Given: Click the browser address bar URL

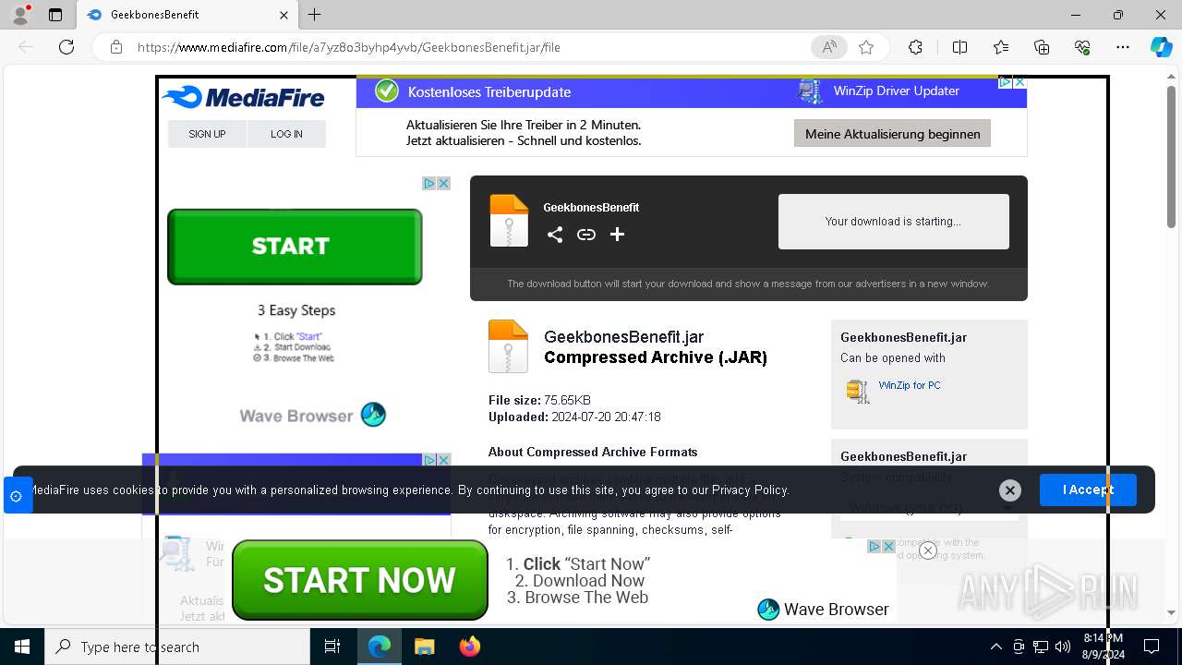Looking at the screenshot, I should [x=349, y=47].
